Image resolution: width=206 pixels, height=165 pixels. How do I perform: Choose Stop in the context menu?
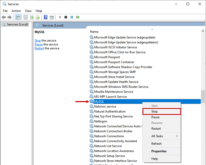[x=162, y=111]
